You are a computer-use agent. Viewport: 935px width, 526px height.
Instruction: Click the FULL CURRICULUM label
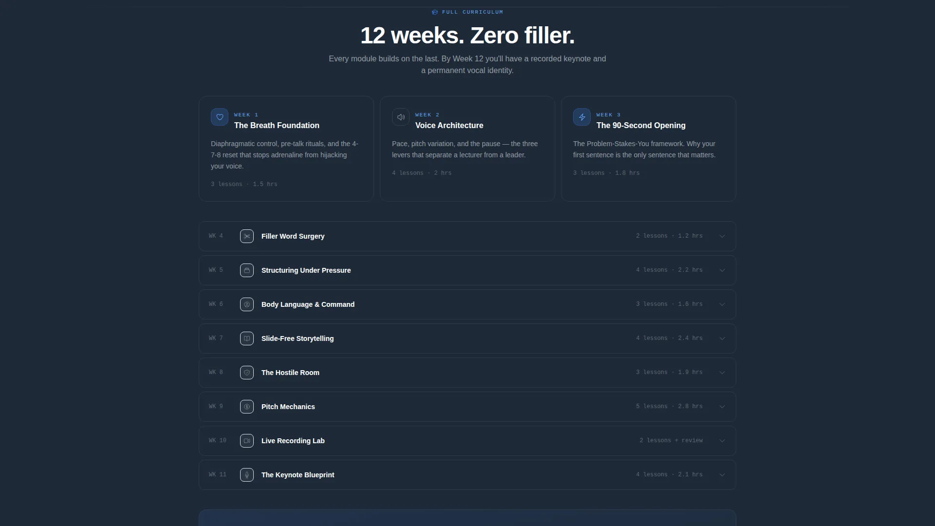(x=472, y=12)
